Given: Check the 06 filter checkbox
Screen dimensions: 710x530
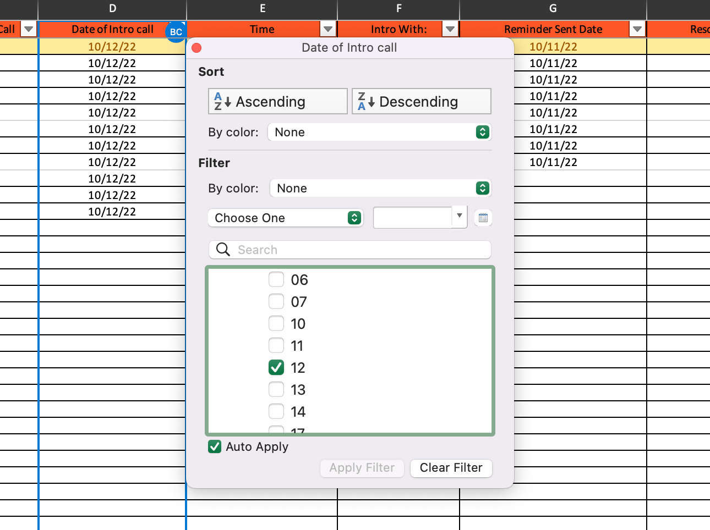Looking at the screenshot, I should point(276,279).
